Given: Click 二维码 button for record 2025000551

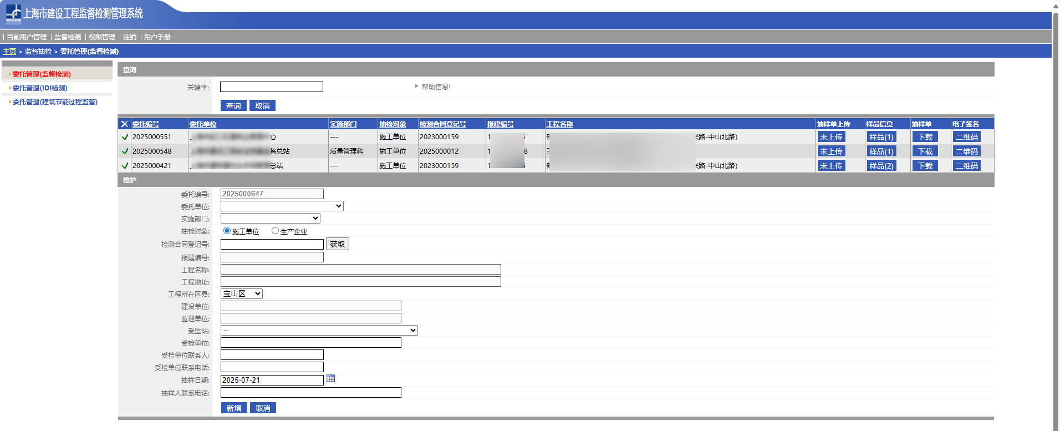Looking at the screenshot, I should click(x=966, y=137).
